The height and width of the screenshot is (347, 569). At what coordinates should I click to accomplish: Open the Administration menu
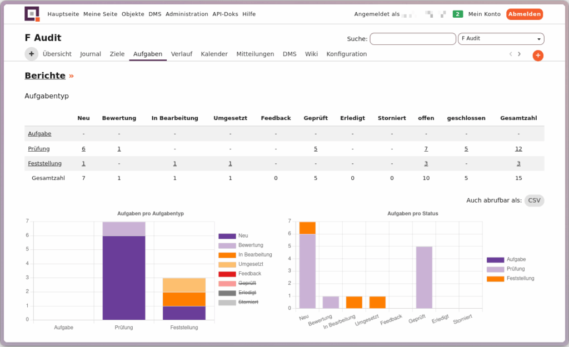coord(187,14)
